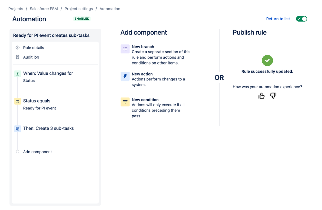Click the New branch list icon
Image resolution: width=322 pixels, height=210 pixels.
[125, 49]
